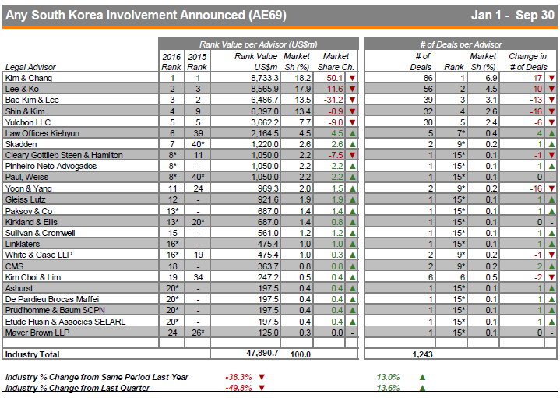Screen dimensions: 560x398
Task: Select the title 'Any South Korea Involvement Announced (AE69)'
Action: point(146,16)
